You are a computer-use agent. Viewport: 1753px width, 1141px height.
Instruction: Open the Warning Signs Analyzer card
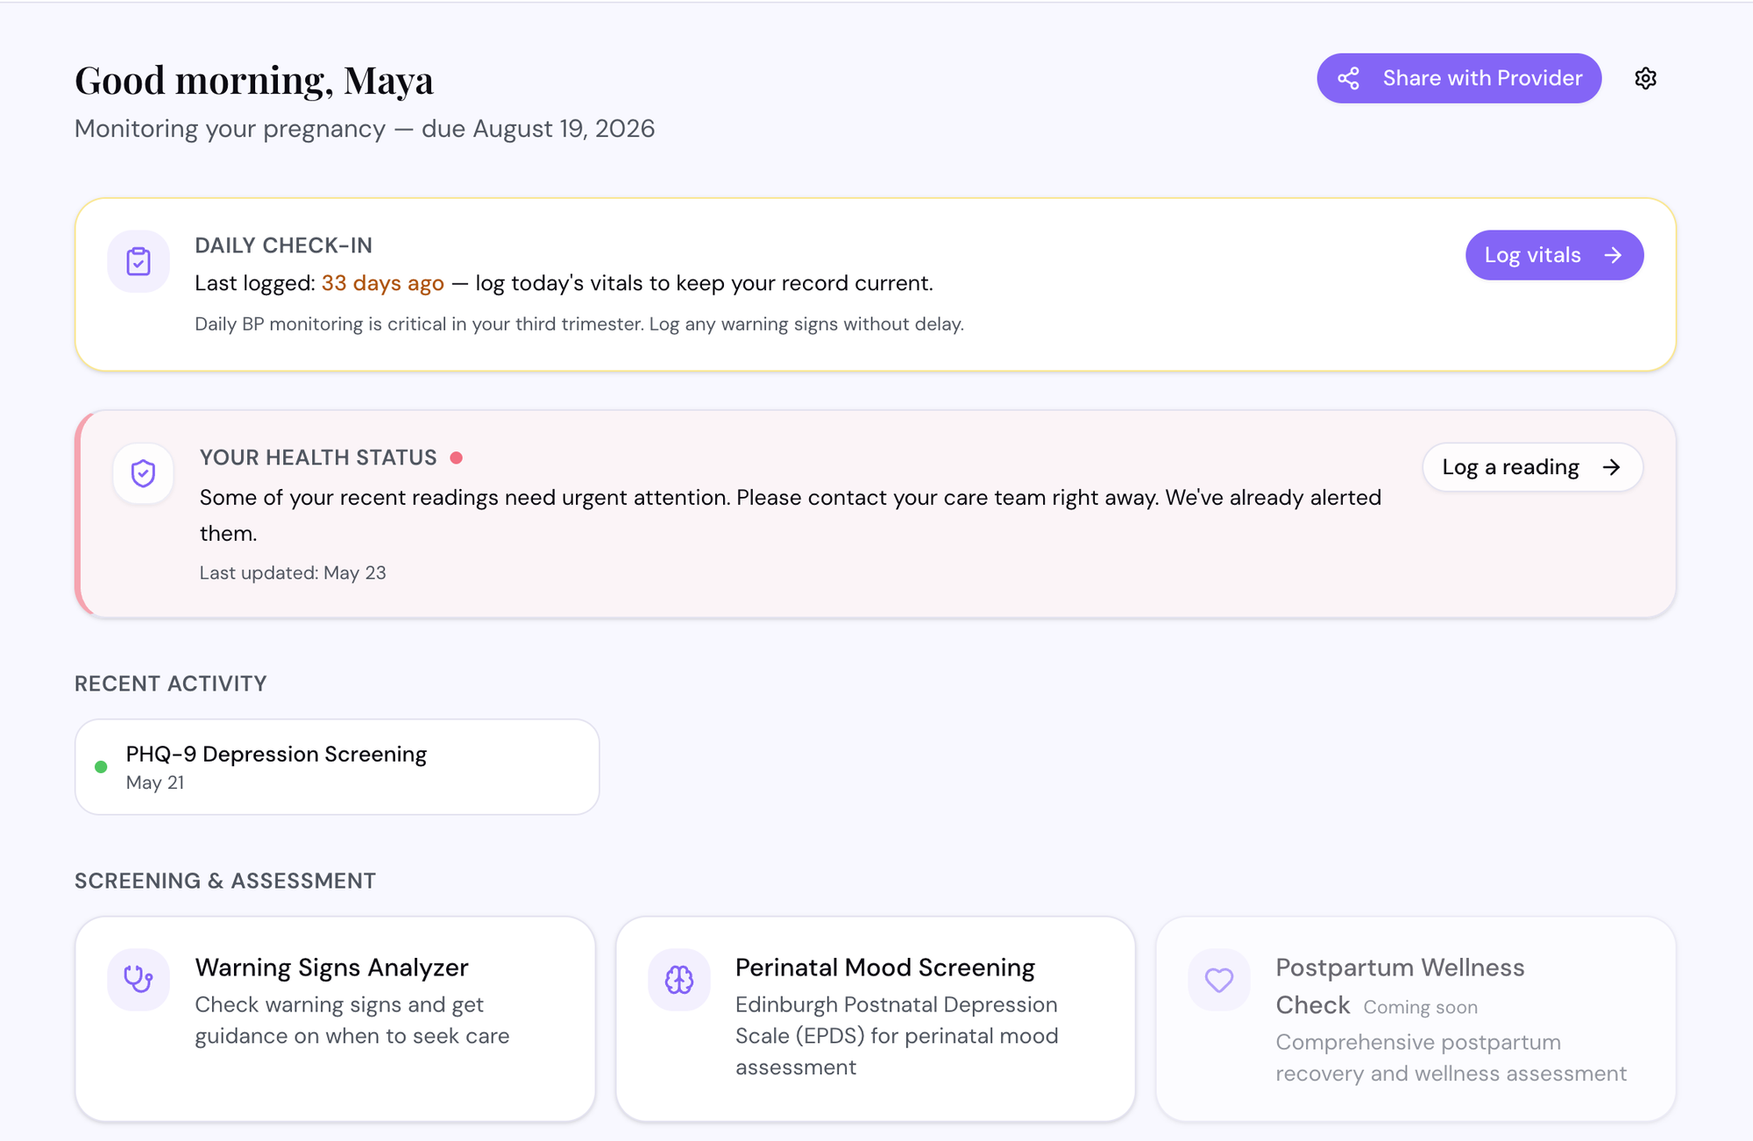(x=336, y=1019)
